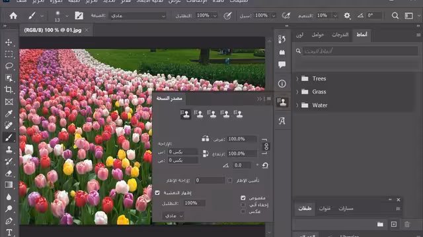Switch to the Paths (مسارات) tab
The image size is (423, 237).
[x=346, y=209]
